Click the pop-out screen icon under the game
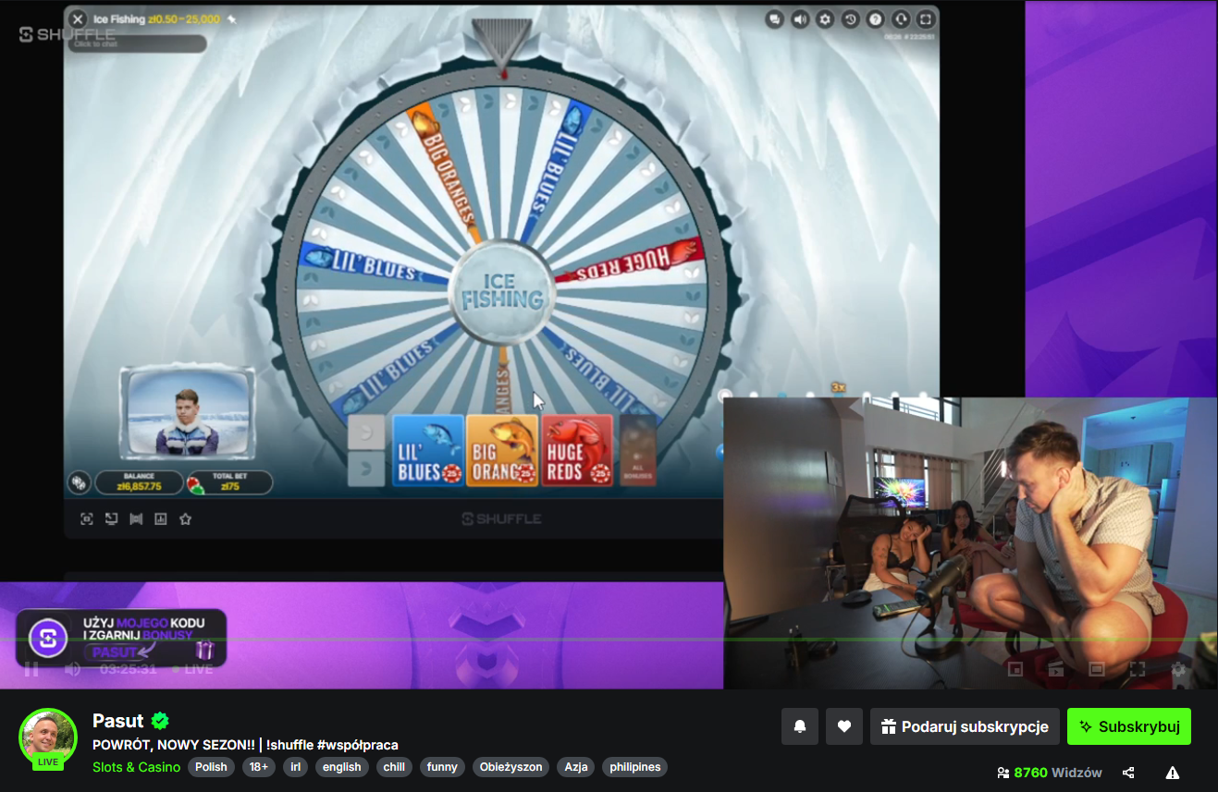 pyautogui.click(x=111, y=519)
